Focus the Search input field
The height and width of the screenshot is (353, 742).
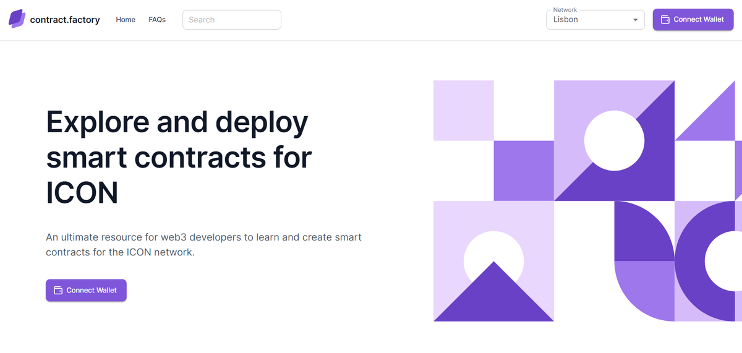point(232,20)
